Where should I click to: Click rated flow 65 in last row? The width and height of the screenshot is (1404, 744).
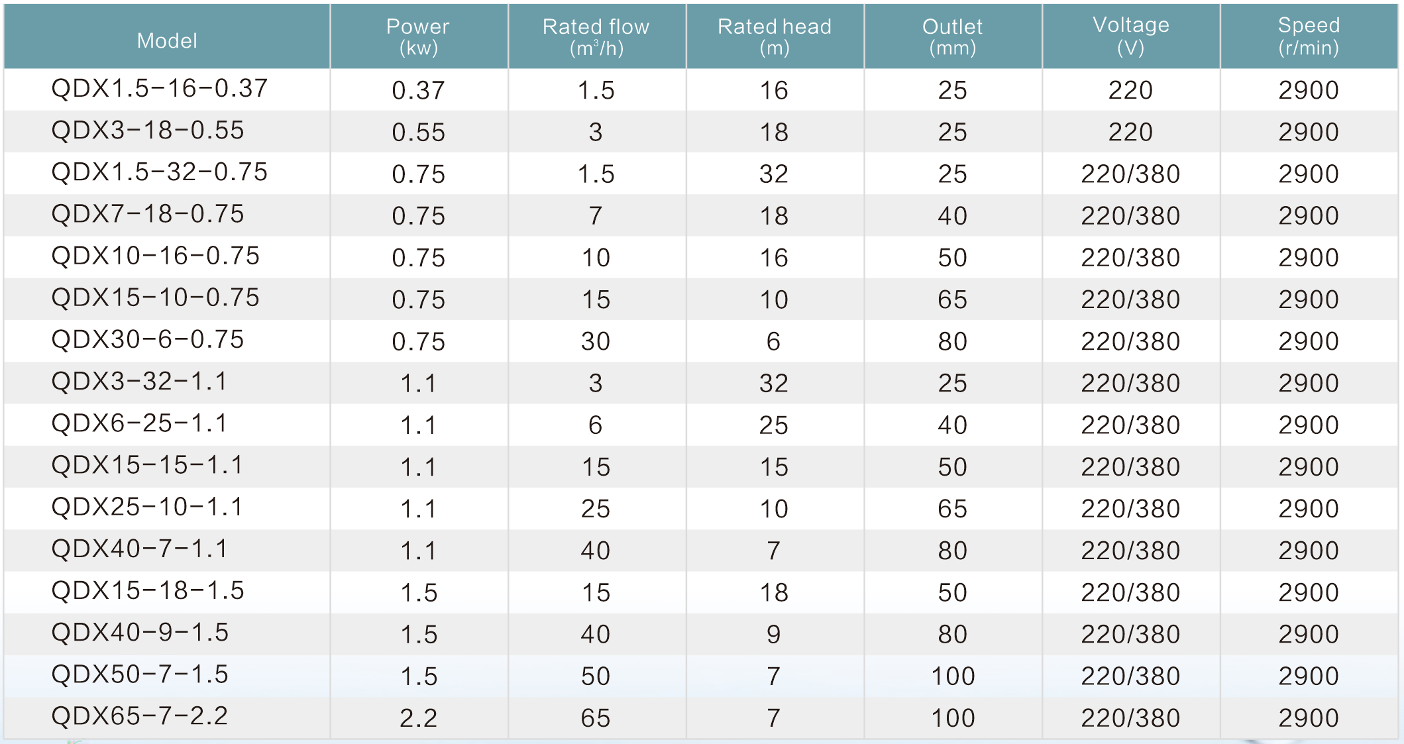[596, 717]
